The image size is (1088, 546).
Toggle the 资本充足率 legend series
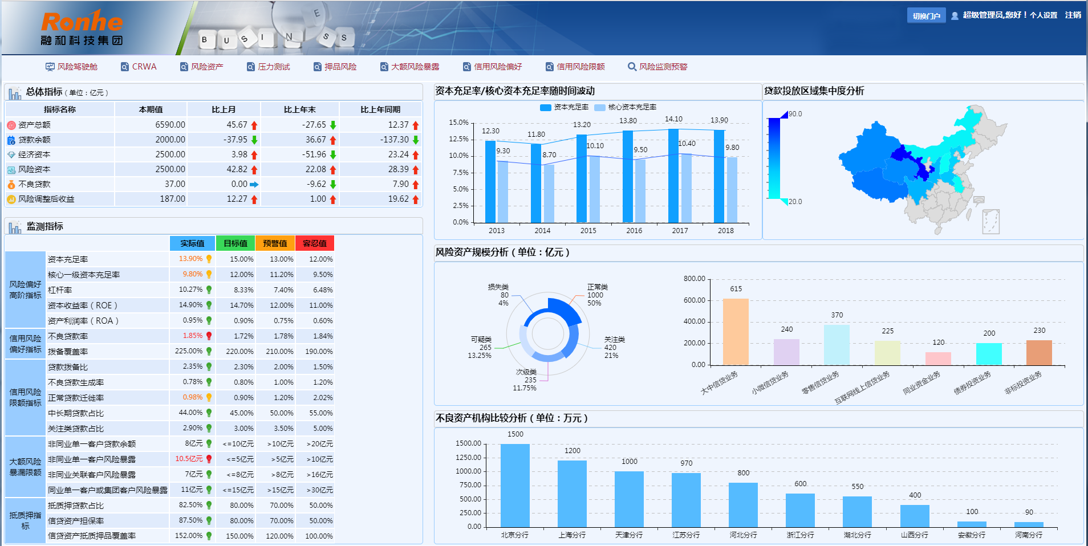pyautogui.click(x=546, y=107)
